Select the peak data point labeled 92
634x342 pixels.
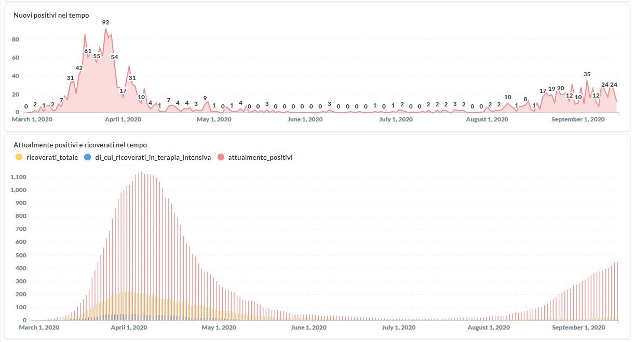click(x=105, y=22)
